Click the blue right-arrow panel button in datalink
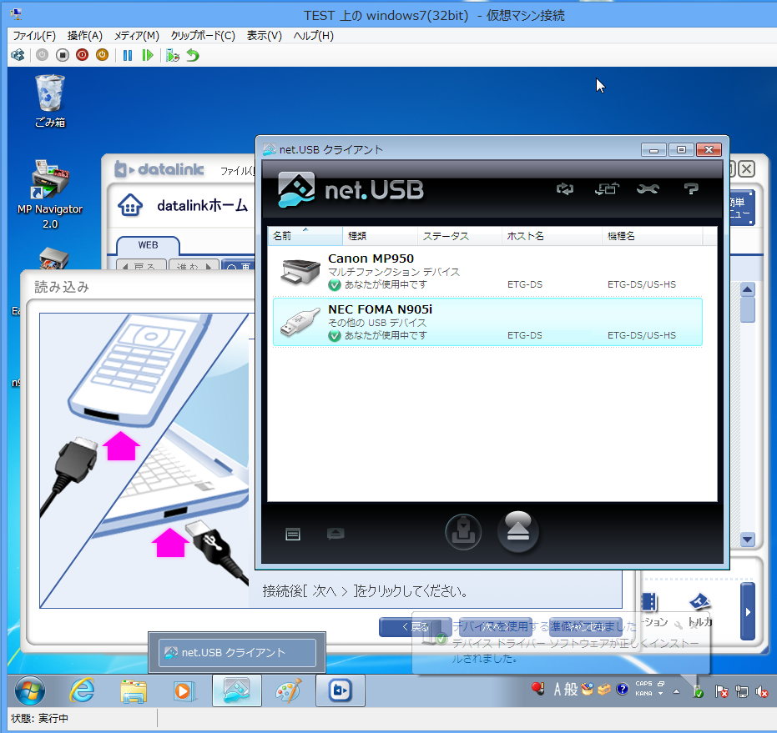Screen dimensions: 777x733 coord(748,611)
